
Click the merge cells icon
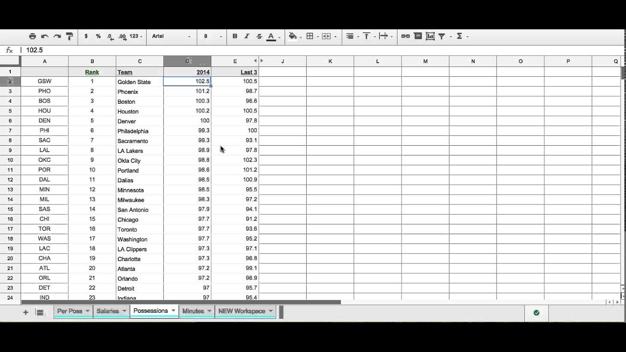tap(326, 36)
